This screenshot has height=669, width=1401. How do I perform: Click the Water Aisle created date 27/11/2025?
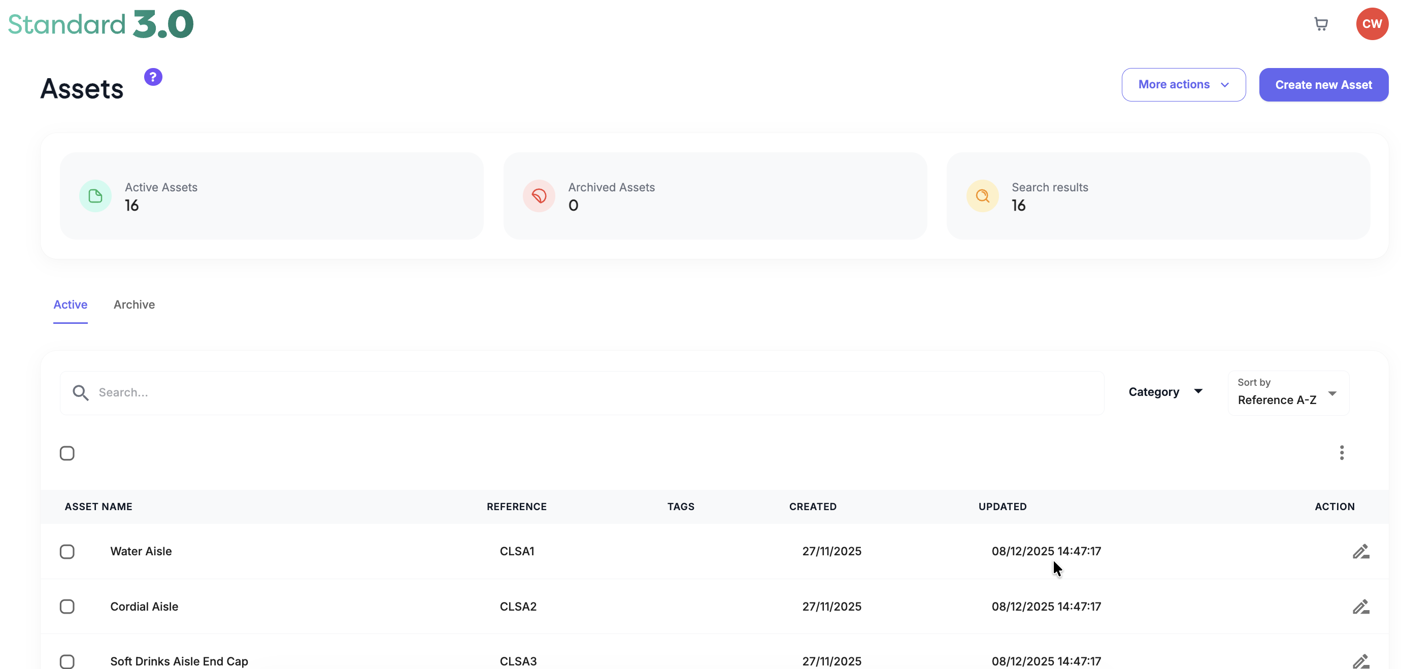[x=831, y=551]
